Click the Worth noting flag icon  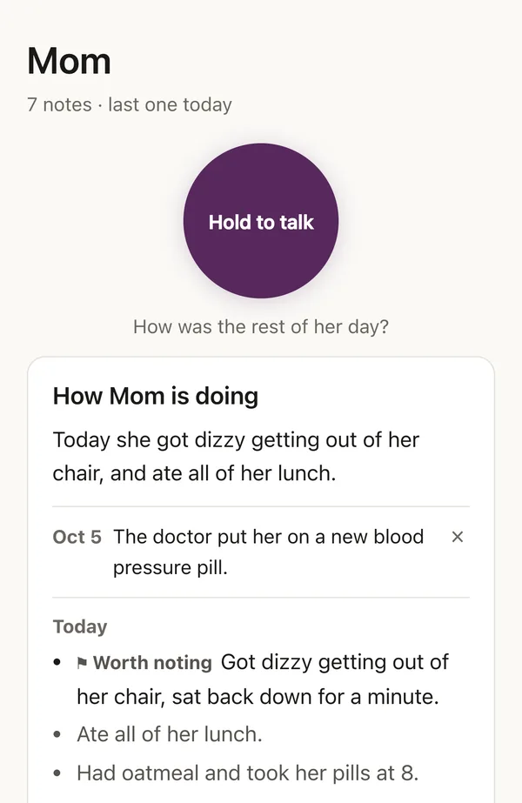click(x=82, y=663)
